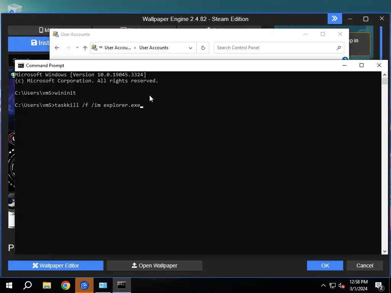Image resolution: width=391 pixels, height=293 pixels.
Task: Maximize the Wallpaper Engine window
Action: pos(365,19)
